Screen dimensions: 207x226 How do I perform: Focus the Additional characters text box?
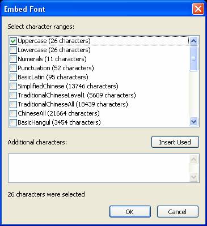coord(99,168)
